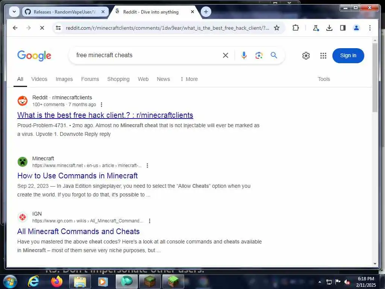Screen dimensions: 385x289
Task: Open the Google apps grid
Action: [x=323, y=56]
